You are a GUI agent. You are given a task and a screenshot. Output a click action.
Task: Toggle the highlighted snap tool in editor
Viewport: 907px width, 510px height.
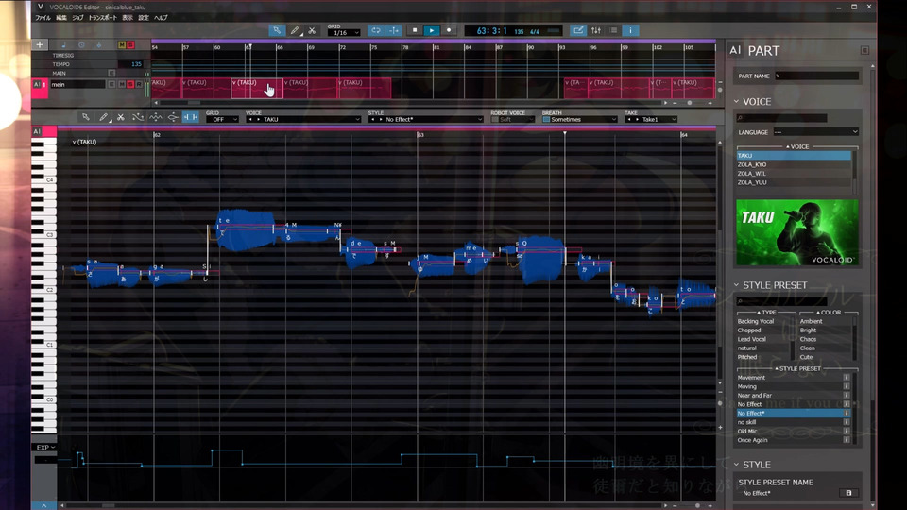coord(190,117)
